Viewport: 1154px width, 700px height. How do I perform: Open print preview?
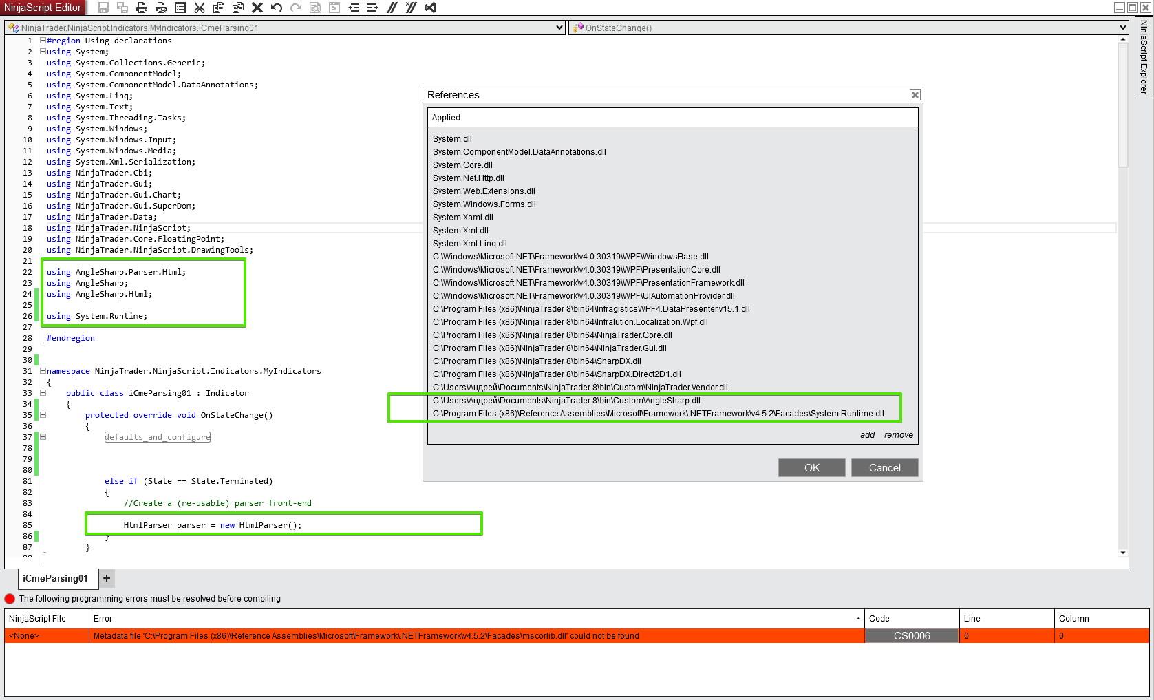tap(161, 8)
